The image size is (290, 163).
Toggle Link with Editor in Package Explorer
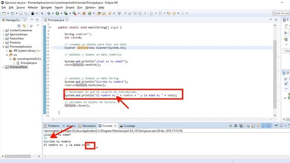24,26
